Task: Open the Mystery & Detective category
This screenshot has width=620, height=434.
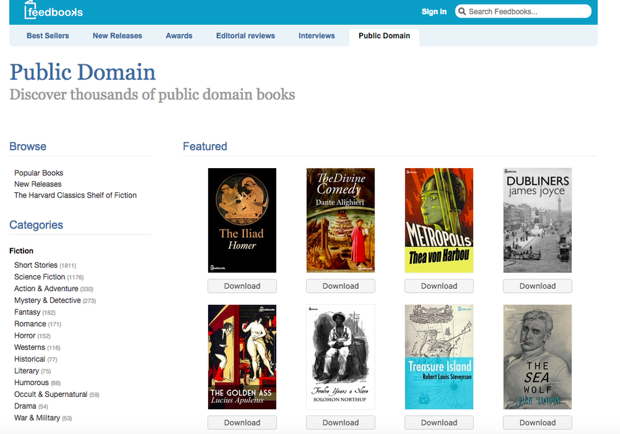Action: pos(48,300)
